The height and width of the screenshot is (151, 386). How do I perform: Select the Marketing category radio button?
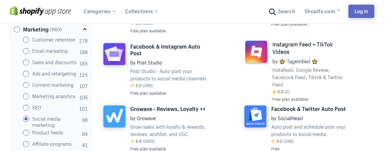(17, 30)
